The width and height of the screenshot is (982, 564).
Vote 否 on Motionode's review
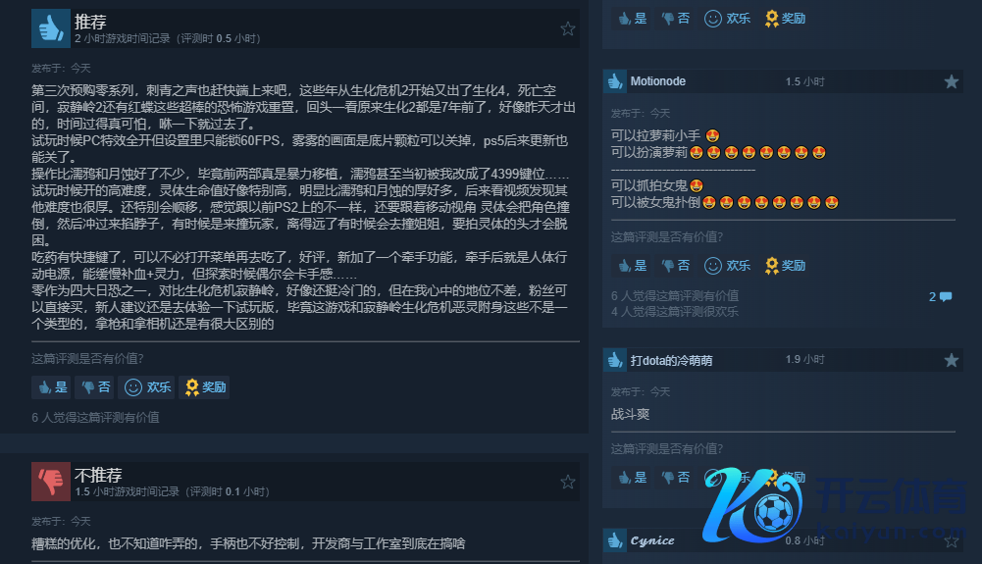tap(675, 266)
